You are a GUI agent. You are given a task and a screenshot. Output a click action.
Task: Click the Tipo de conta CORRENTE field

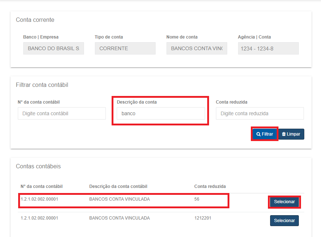coord(125,48)
